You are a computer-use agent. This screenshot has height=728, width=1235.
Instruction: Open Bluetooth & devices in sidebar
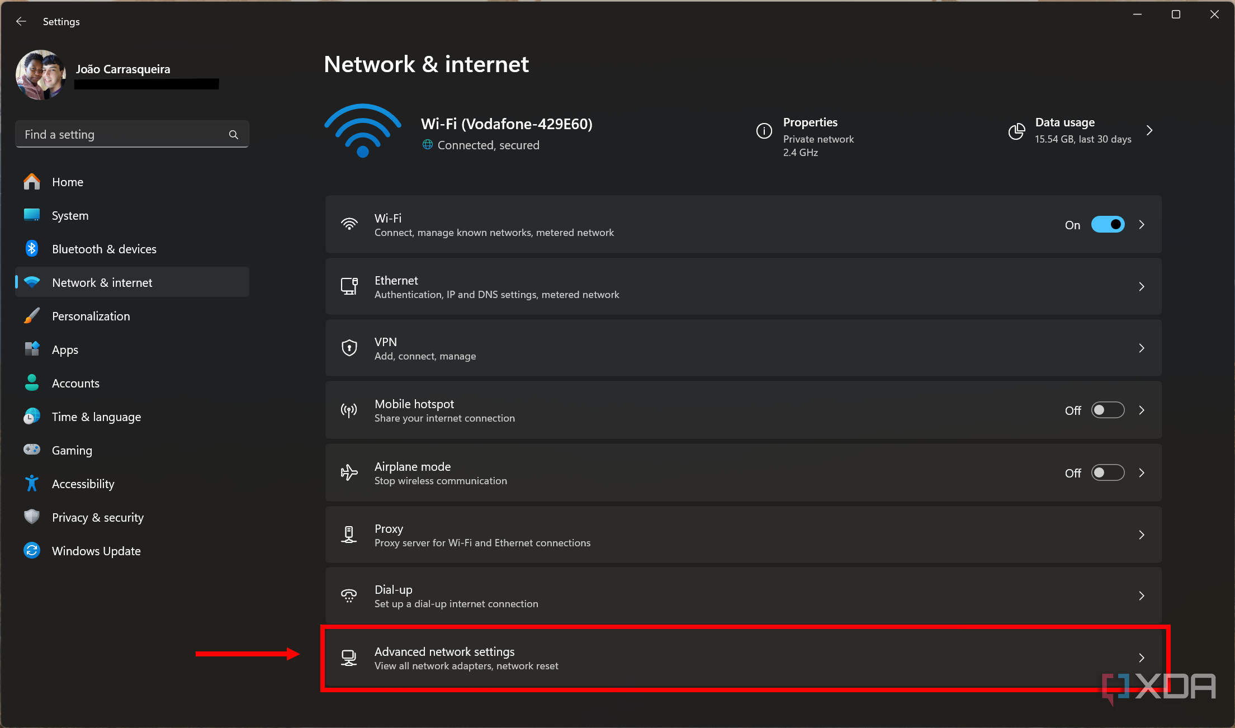pos(104,249)
